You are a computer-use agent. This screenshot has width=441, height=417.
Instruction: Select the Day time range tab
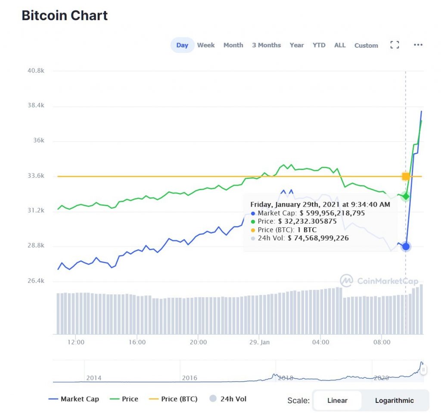182,45
